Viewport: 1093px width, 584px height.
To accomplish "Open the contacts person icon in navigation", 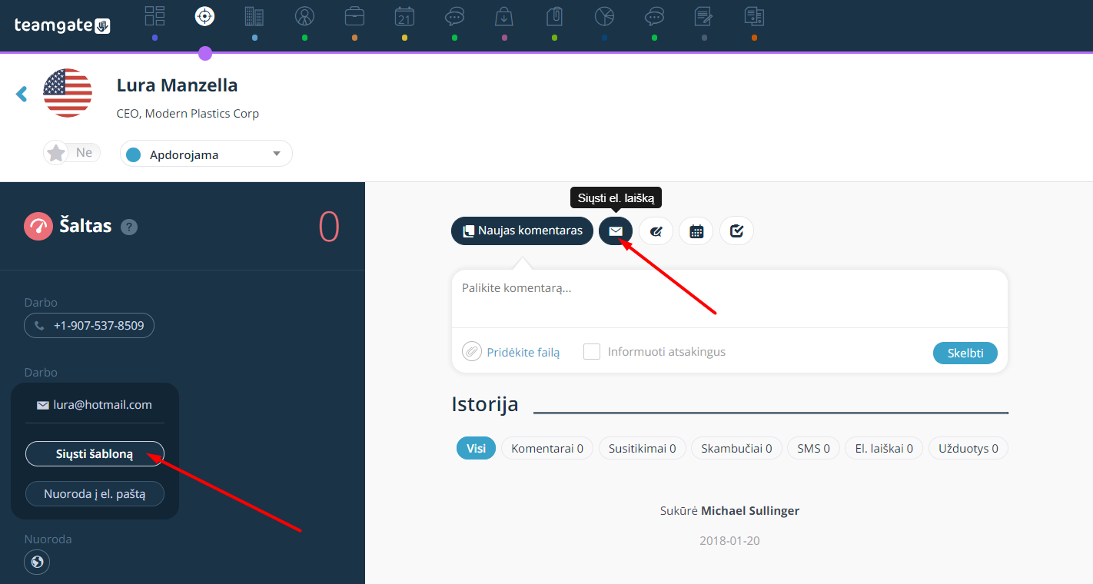I will point(304,16).
